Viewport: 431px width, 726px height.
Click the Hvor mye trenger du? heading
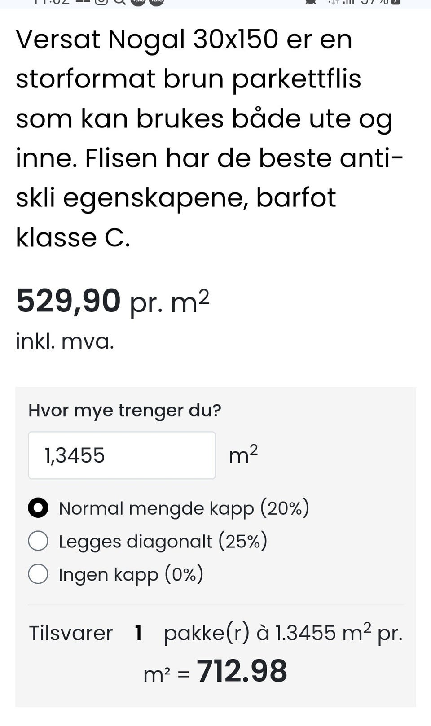coord(125,411)
